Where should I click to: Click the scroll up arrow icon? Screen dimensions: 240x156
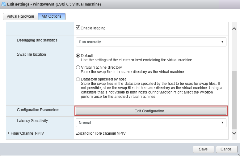point(234,28)
